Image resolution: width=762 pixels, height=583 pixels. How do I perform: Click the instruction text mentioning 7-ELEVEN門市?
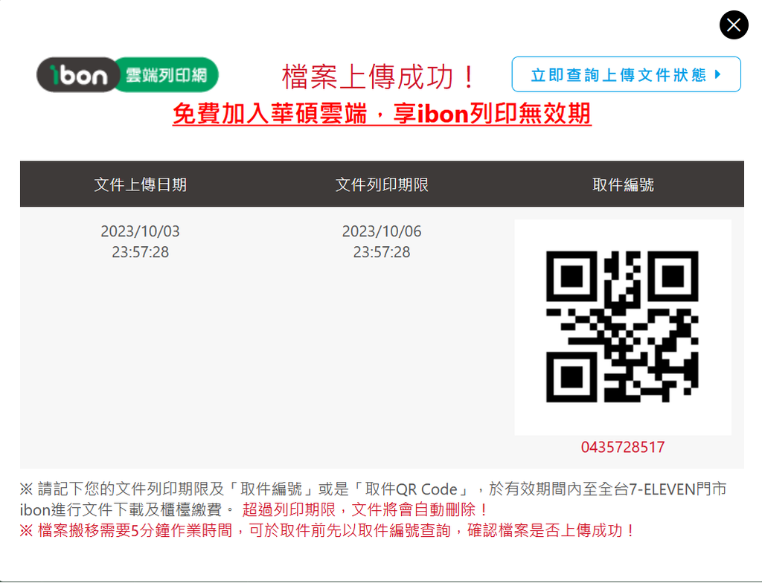pos(374,499)
